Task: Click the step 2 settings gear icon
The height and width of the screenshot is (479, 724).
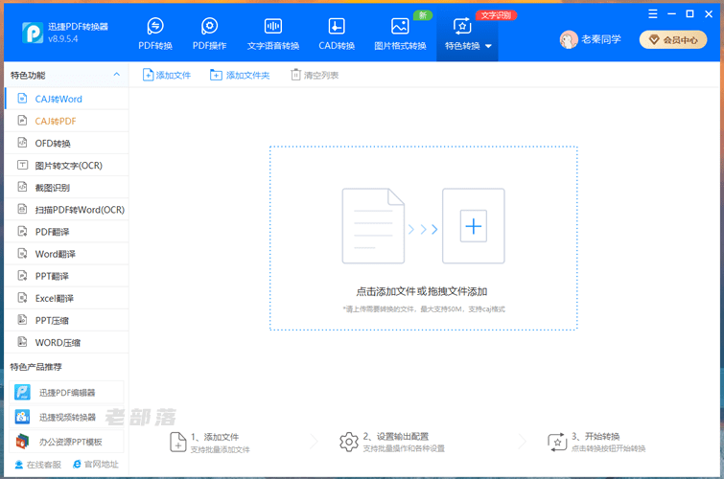Action: 349,442
